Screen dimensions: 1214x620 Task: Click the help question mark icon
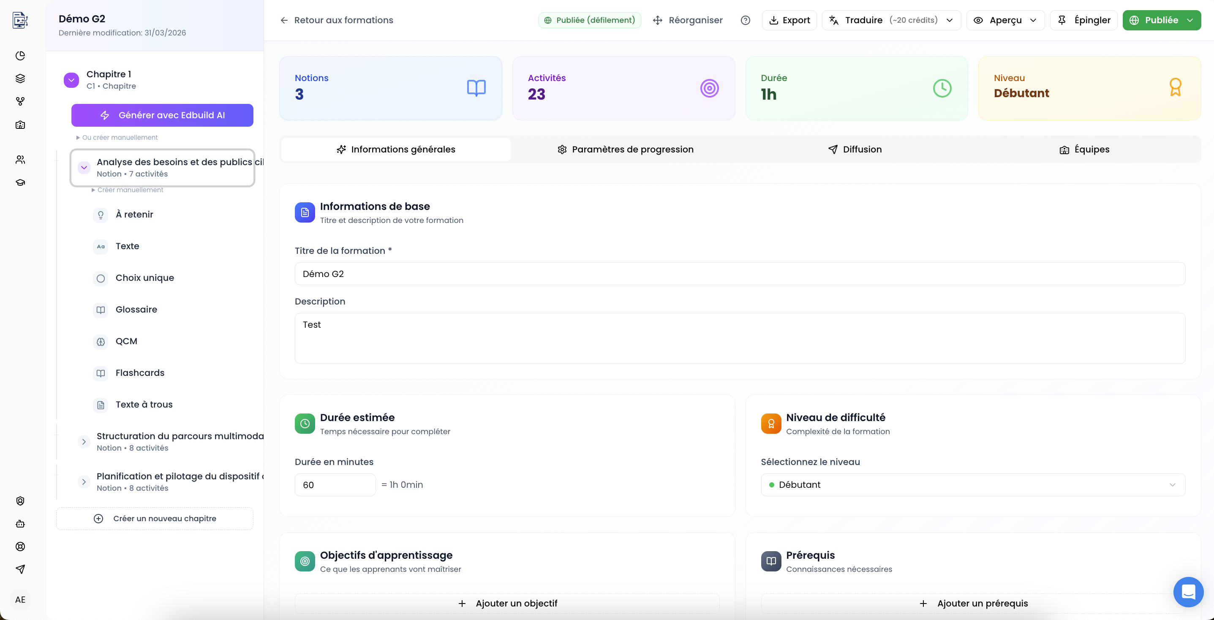click(x=745, y=20)
